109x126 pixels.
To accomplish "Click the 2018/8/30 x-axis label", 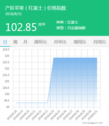I will click(x=87, y=115).
